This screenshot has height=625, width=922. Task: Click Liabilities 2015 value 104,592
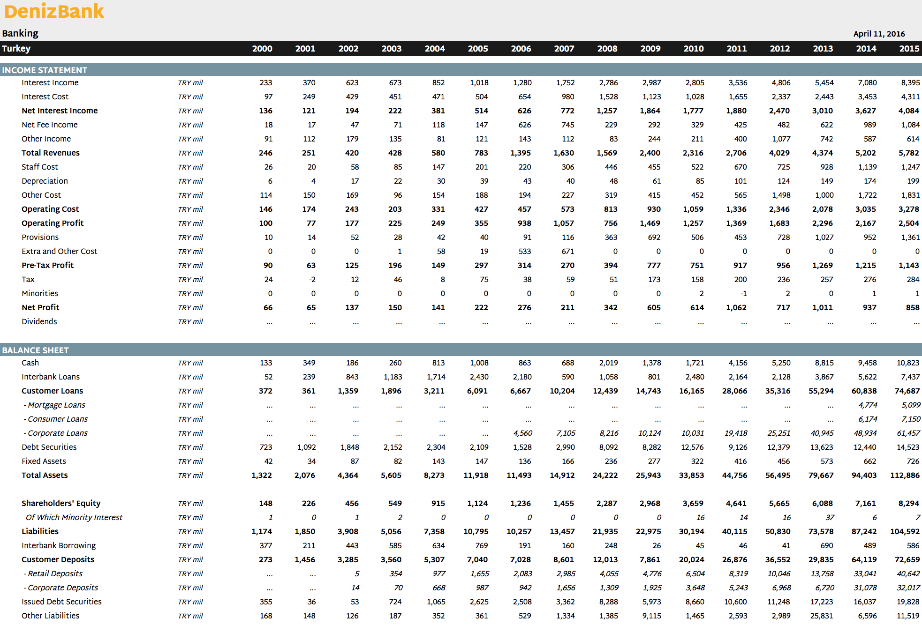[905, 531]
